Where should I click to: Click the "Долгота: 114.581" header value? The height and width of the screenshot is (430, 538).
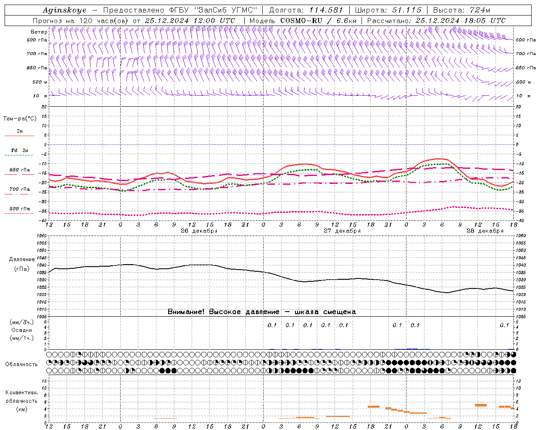pyautogui.click(x=306, y=10)
